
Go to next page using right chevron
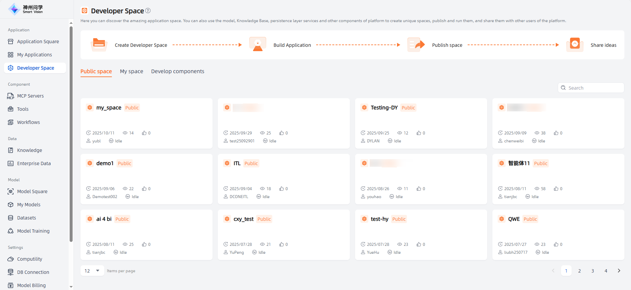(x=619, y=271)
